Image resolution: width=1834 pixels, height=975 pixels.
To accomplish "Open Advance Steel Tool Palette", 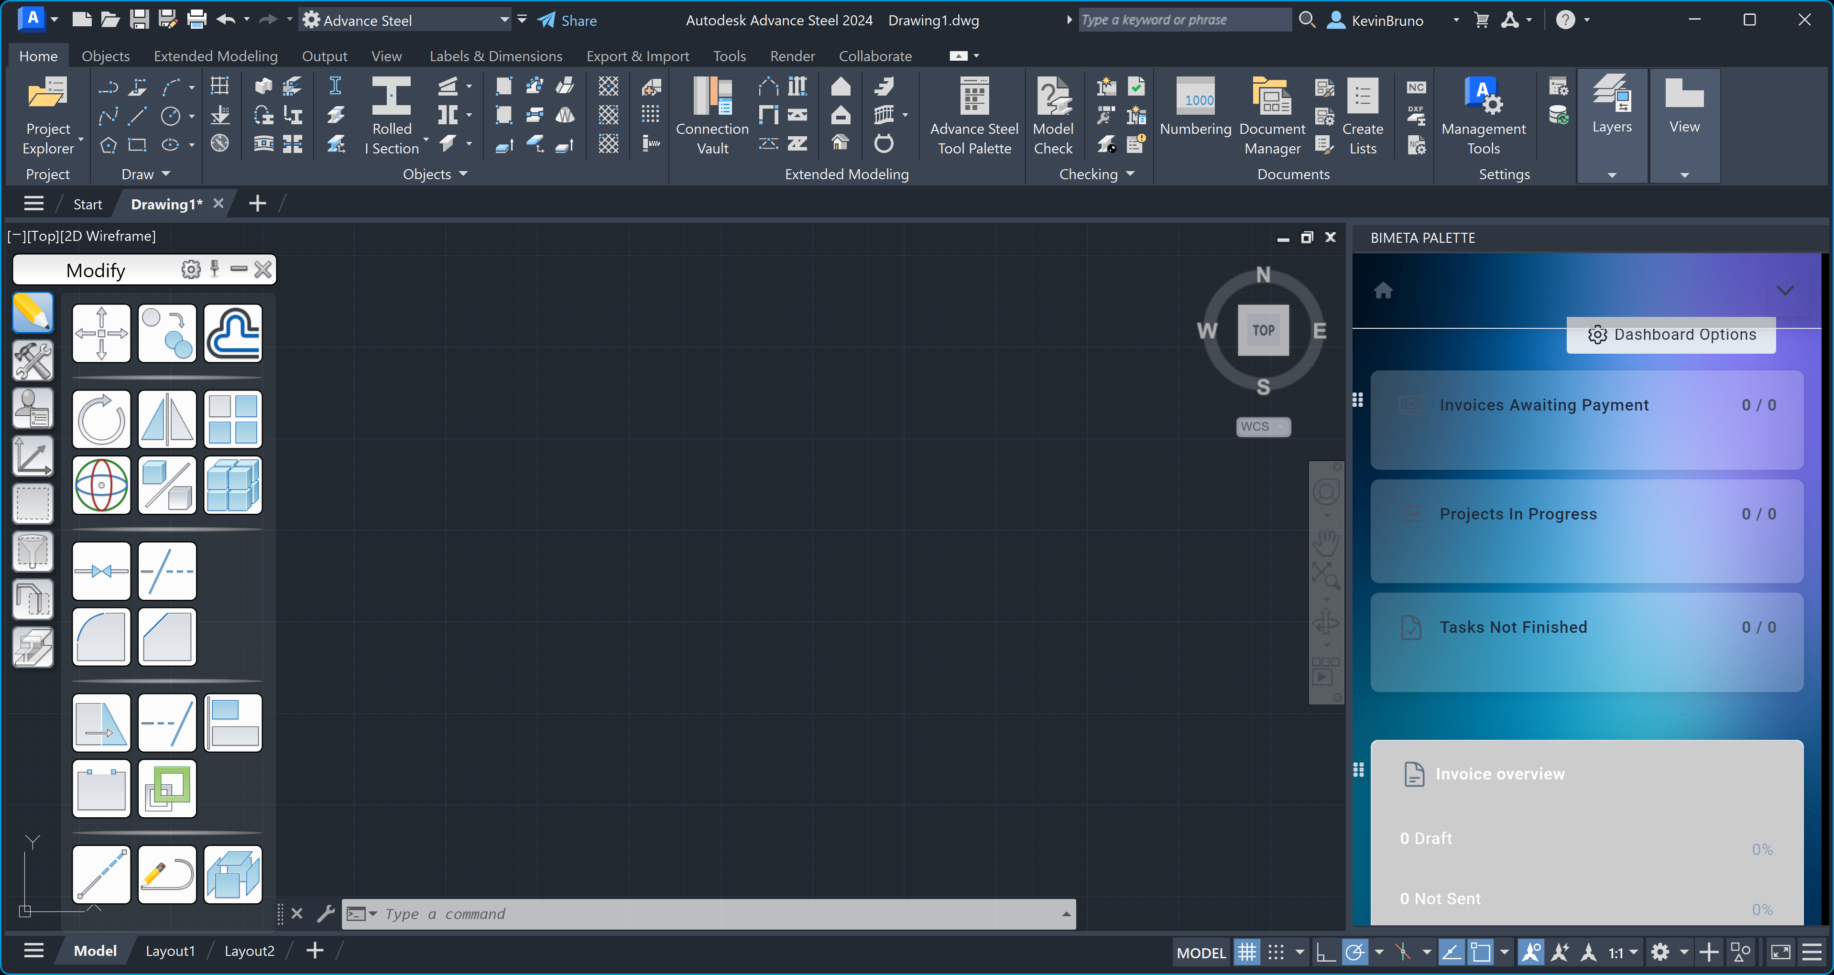I will coord(974,115).
